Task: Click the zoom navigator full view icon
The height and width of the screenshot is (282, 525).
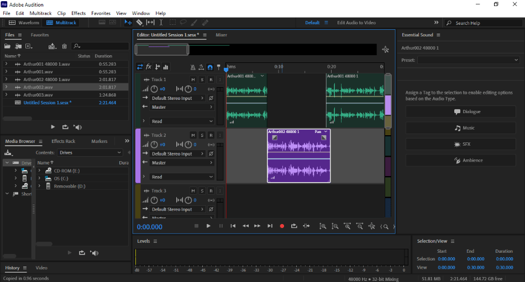Action: (x=385, y=50)
